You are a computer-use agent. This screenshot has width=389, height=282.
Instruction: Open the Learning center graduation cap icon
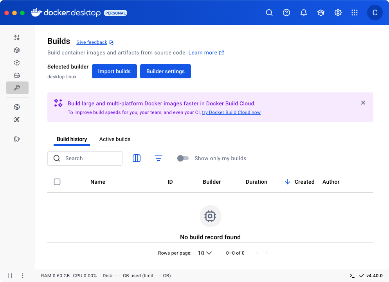[321, 13]
